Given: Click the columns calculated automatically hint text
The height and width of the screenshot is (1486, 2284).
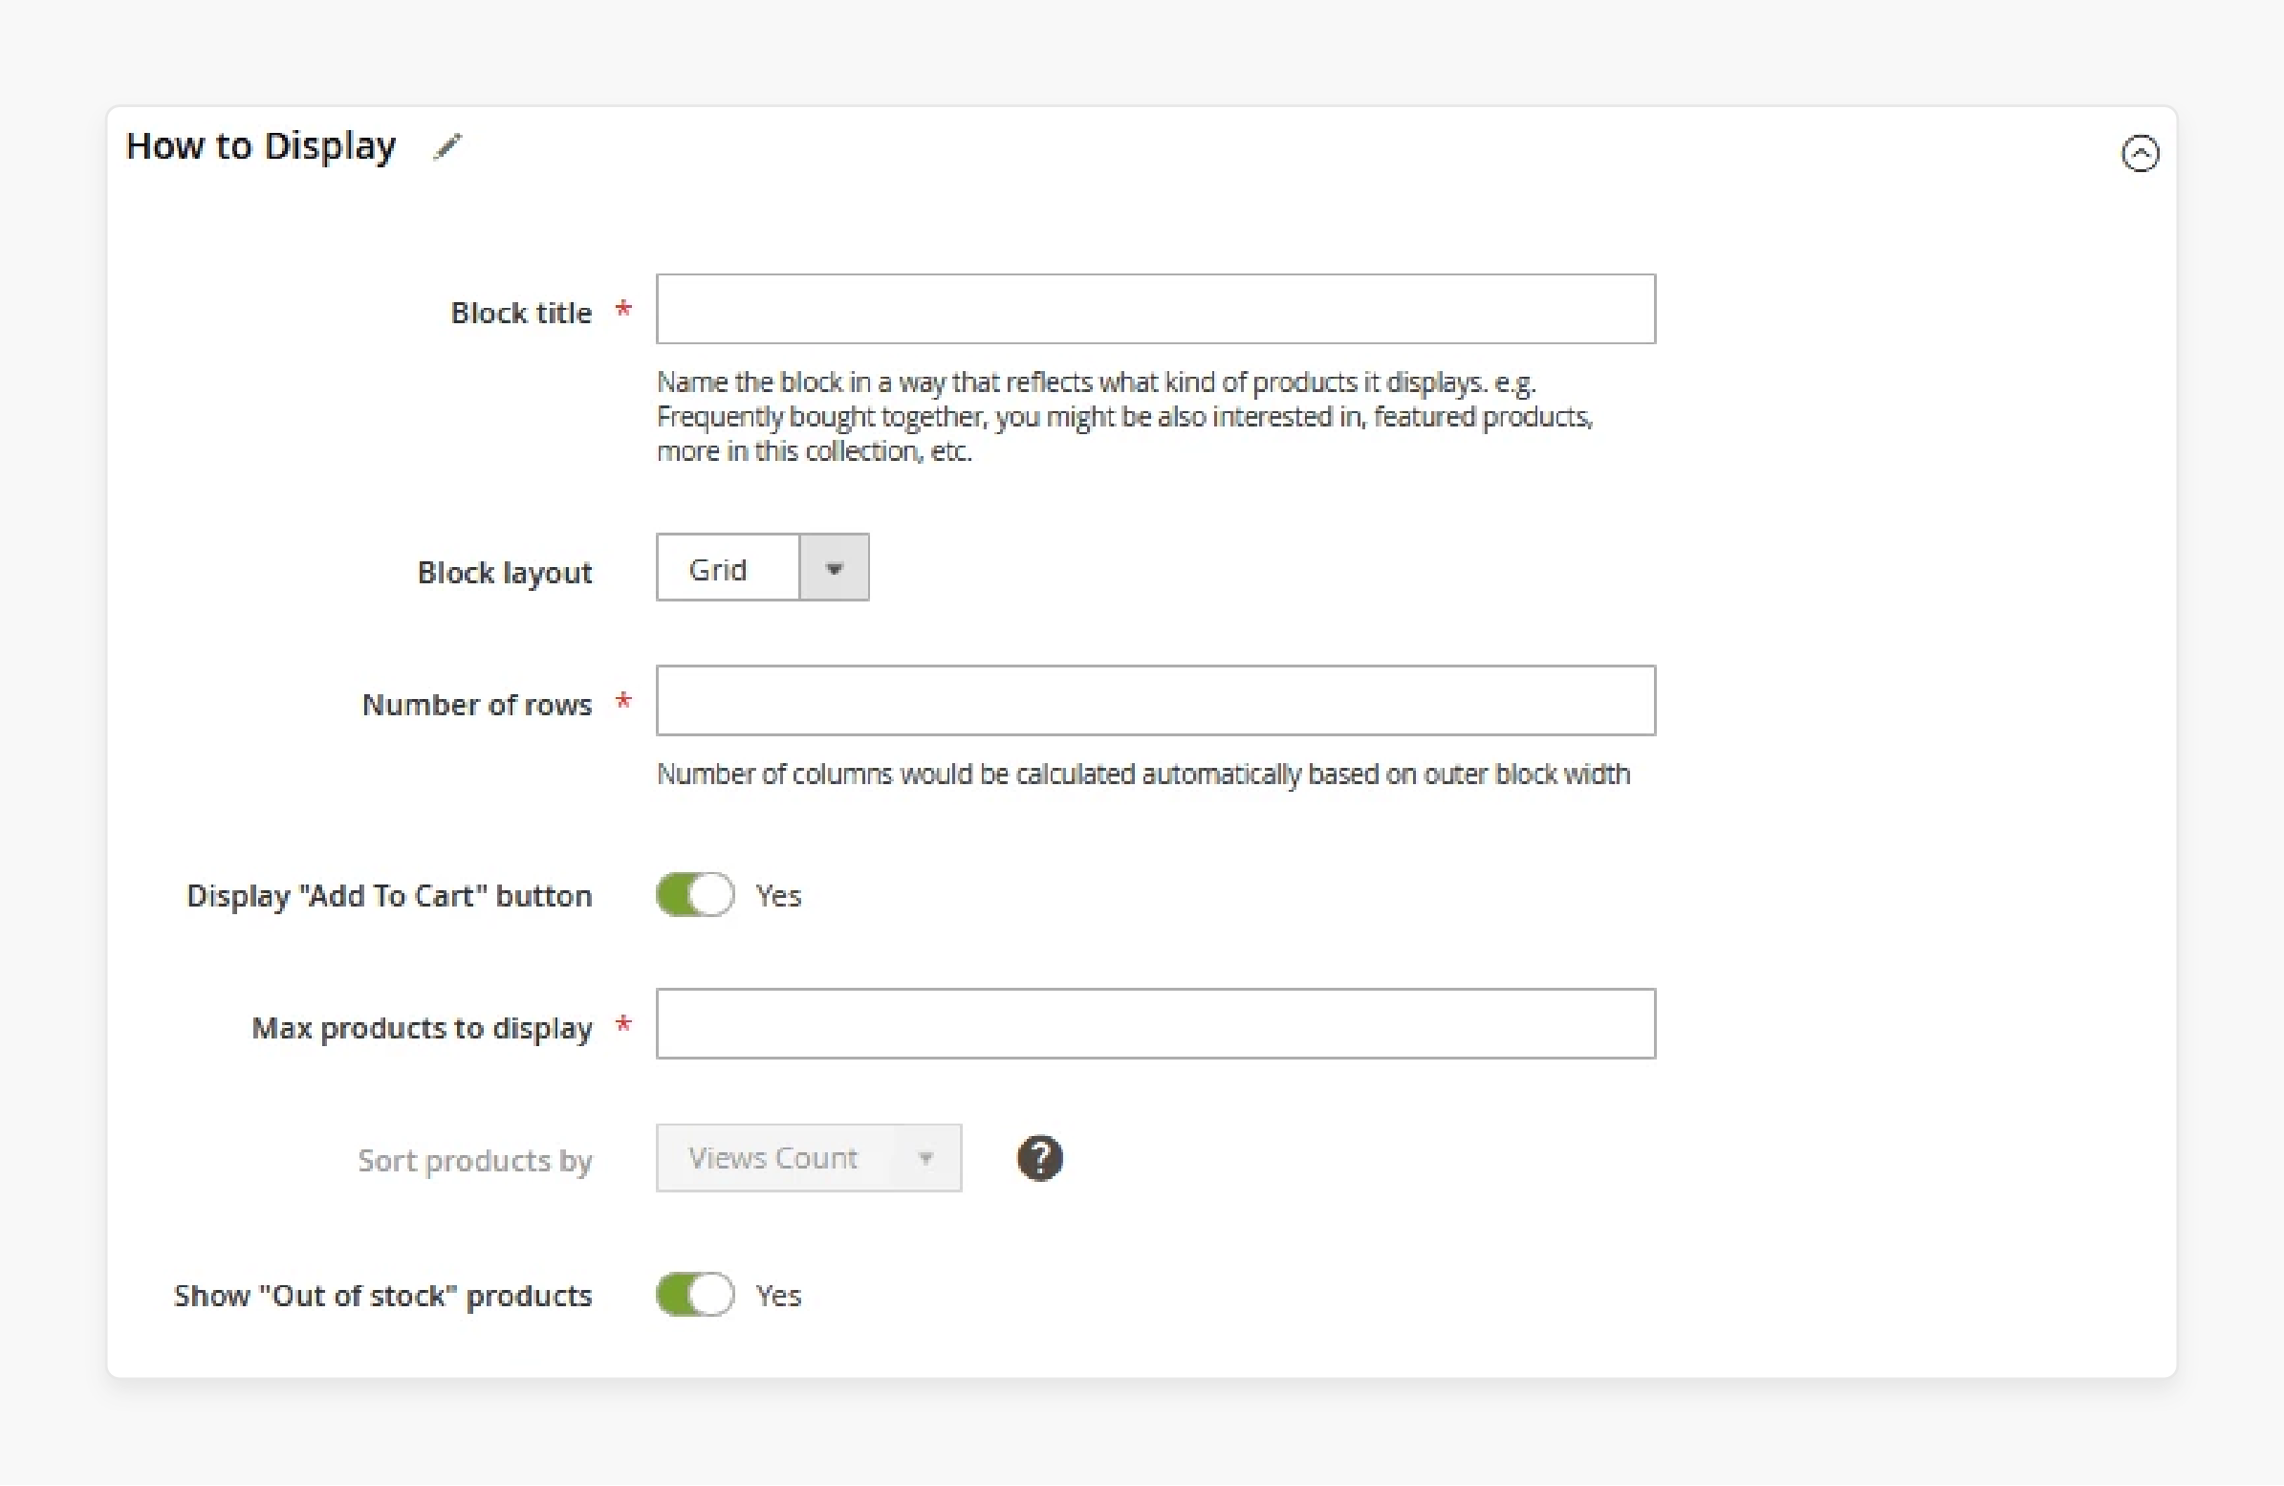Looking at the screenshot, I should 1143,774.
